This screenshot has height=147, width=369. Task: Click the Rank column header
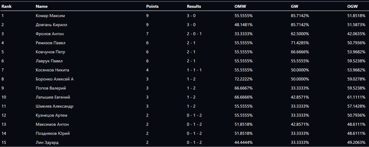(7, 6)
